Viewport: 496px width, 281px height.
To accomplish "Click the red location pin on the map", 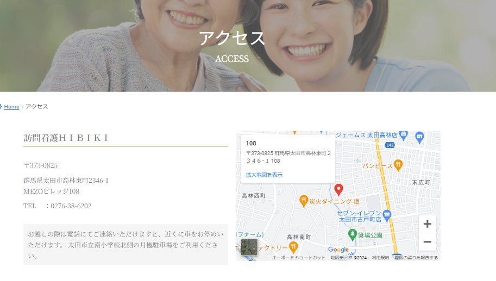I will click(338, 190).
